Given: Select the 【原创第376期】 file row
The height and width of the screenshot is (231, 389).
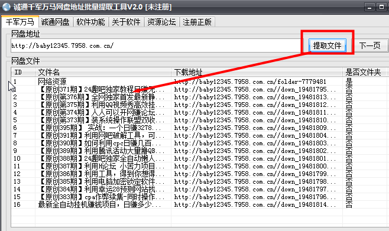Looking at the screenshot, I should 199,97.
